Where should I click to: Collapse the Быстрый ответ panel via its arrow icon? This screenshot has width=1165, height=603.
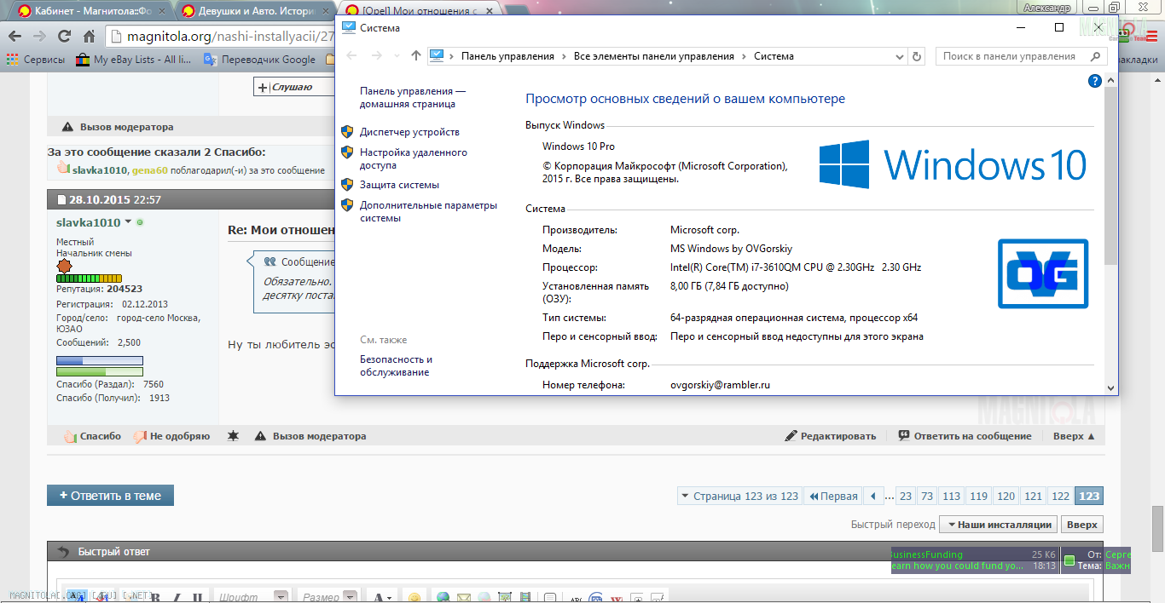63,552
